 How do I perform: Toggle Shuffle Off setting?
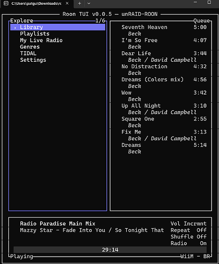coord(188,237)
